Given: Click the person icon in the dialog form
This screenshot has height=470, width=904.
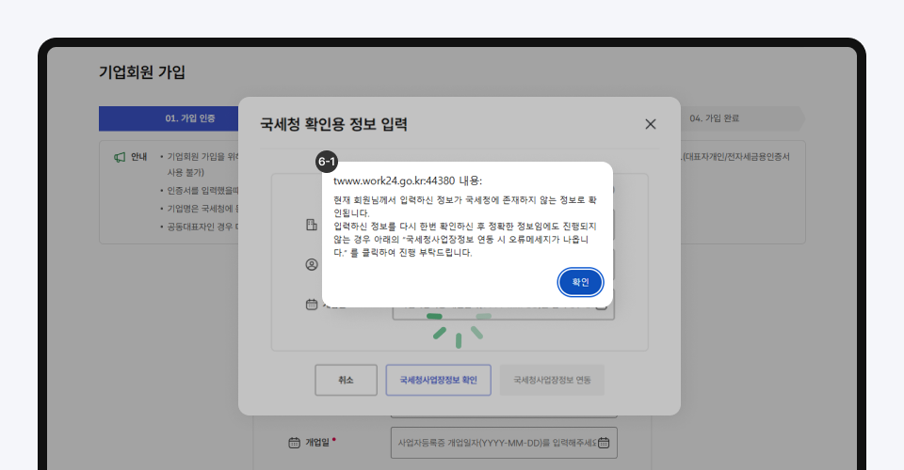Looking at the screenshot, I should [x=312, y=265].
